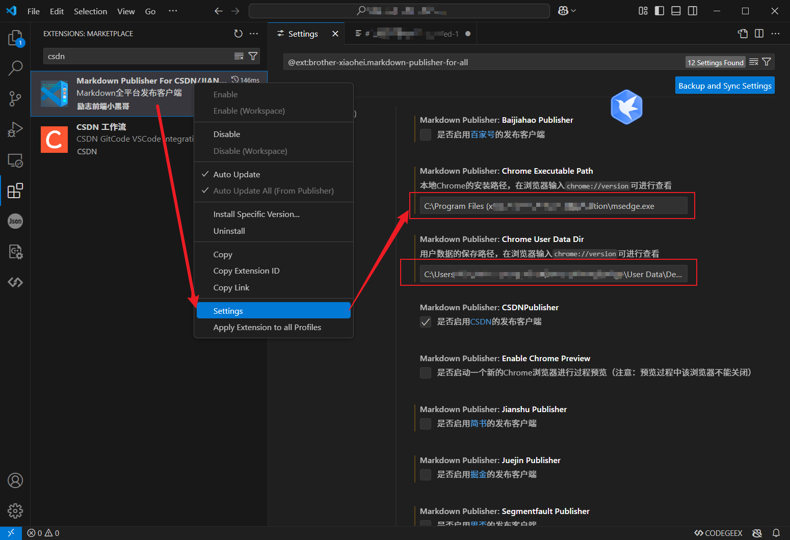Click Backup and Sync Settings button

(x=725, y=86)
